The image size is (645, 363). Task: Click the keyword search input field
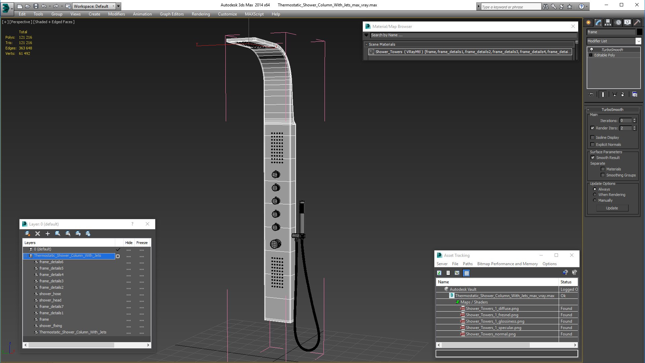coord(511,7)
